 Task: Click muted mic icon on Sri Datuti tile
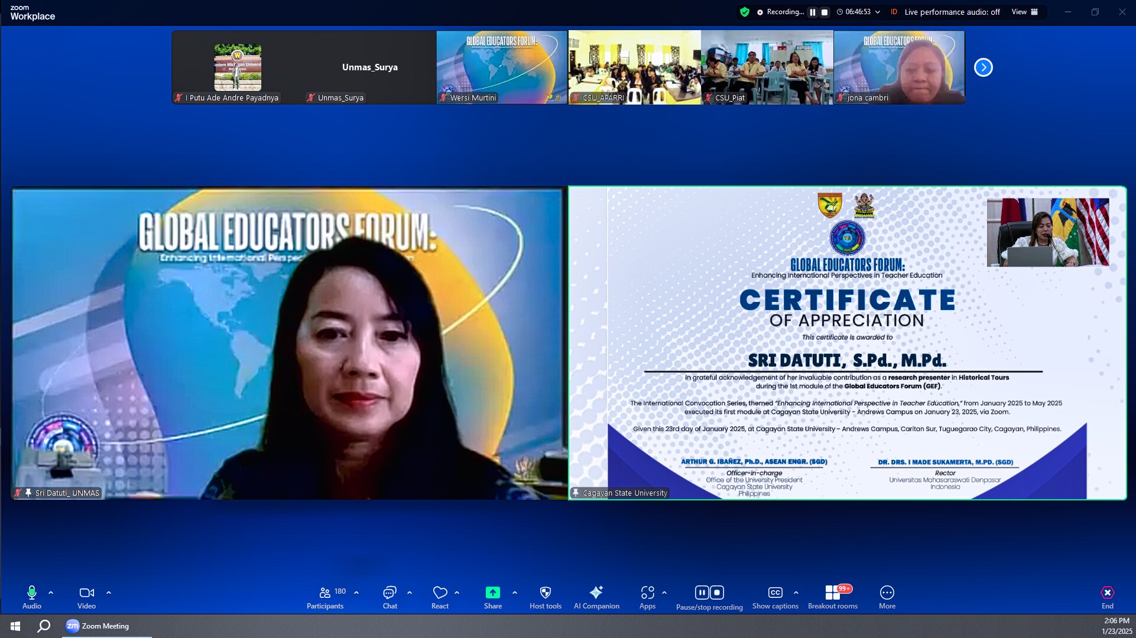[x=18, y=493]
